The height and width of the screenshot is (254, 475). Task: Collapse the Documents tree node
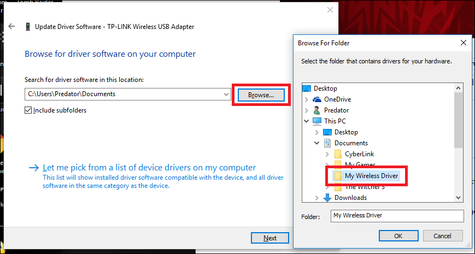tap(316, 143)
